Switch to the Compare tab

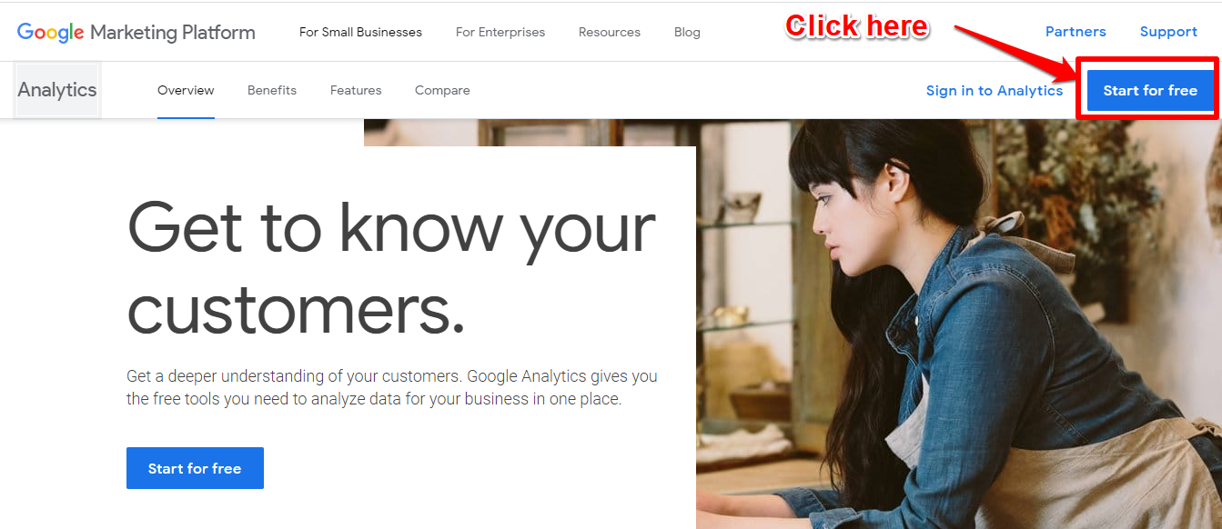(442, 90)
